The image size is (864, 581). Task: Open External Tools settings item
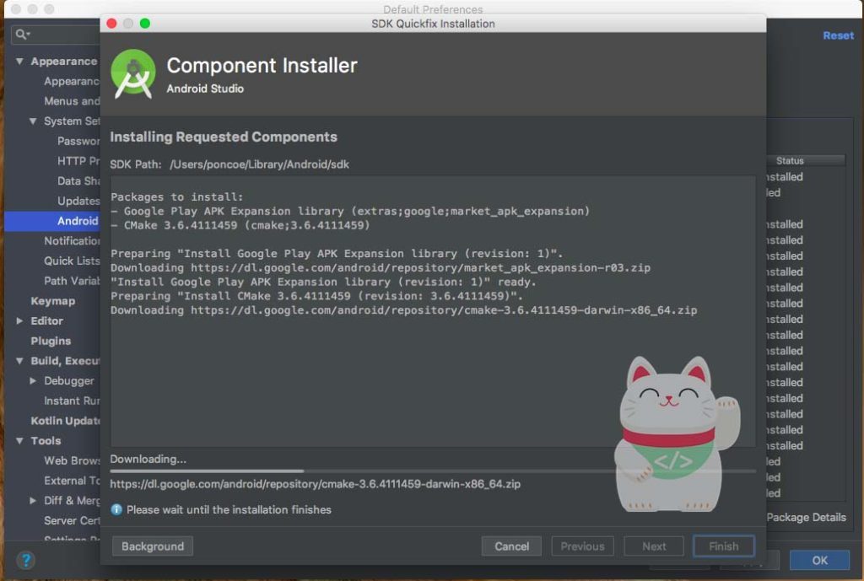pos(73,480)
